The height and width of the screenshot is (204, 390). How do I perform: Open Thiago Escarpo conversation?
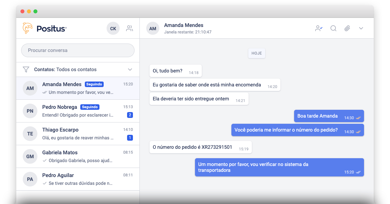(x=78, y=134)
